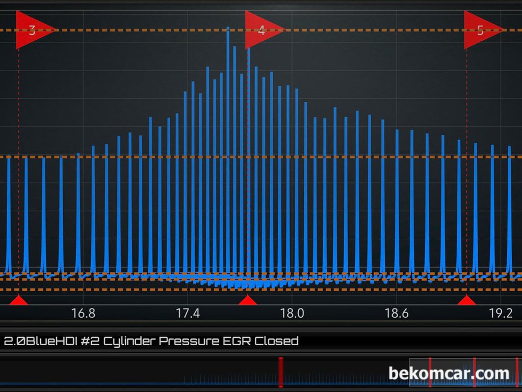Image resolution: width=522 pixels, height=392 pixels.
Task: Click the 16.8 time axis label
Action: [x=83, y=313]
